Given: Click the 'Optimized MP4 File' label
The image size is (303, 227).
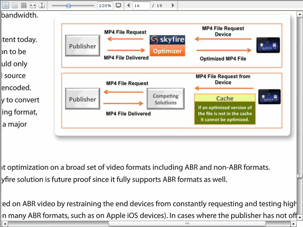Looking at the screenshot, I should [223, 59].
